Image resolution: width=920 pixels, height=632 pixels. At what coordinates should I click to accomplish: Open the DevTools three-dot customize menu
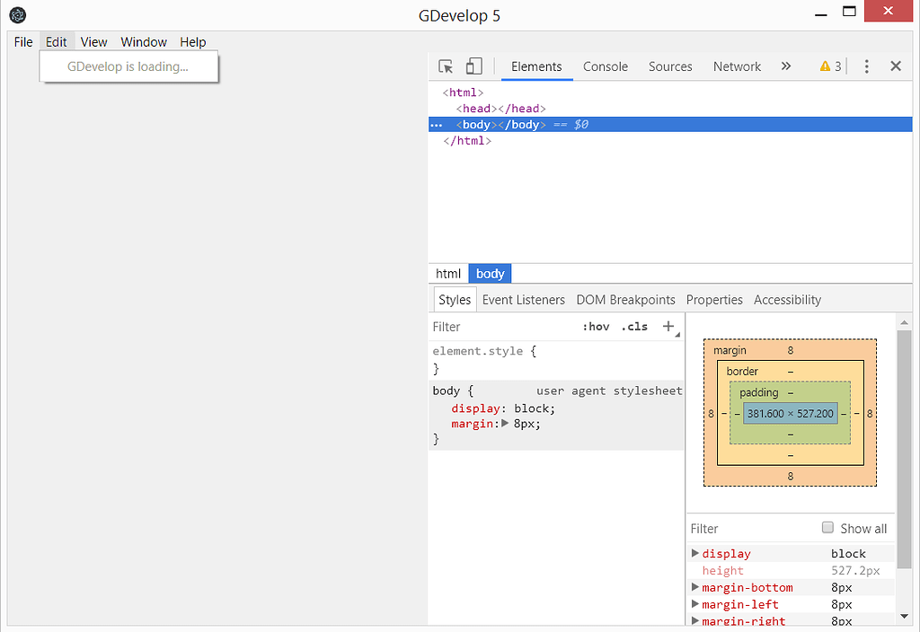866,66
